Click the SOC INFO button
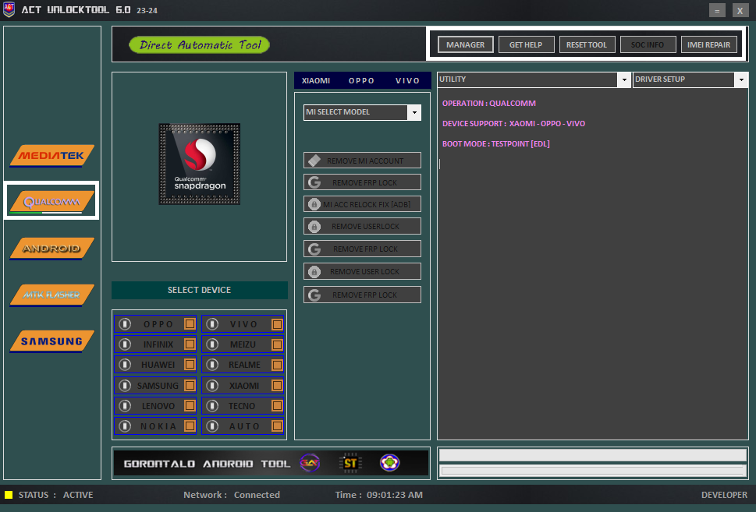 [x=648, y=44]
